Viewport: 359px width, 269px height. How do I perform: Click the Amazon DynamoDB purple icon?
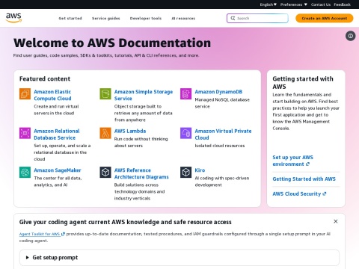(186, 93)
